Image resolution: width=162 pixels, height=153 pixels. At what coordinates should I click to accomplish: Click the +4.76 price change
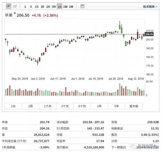[x=36, y=15]
